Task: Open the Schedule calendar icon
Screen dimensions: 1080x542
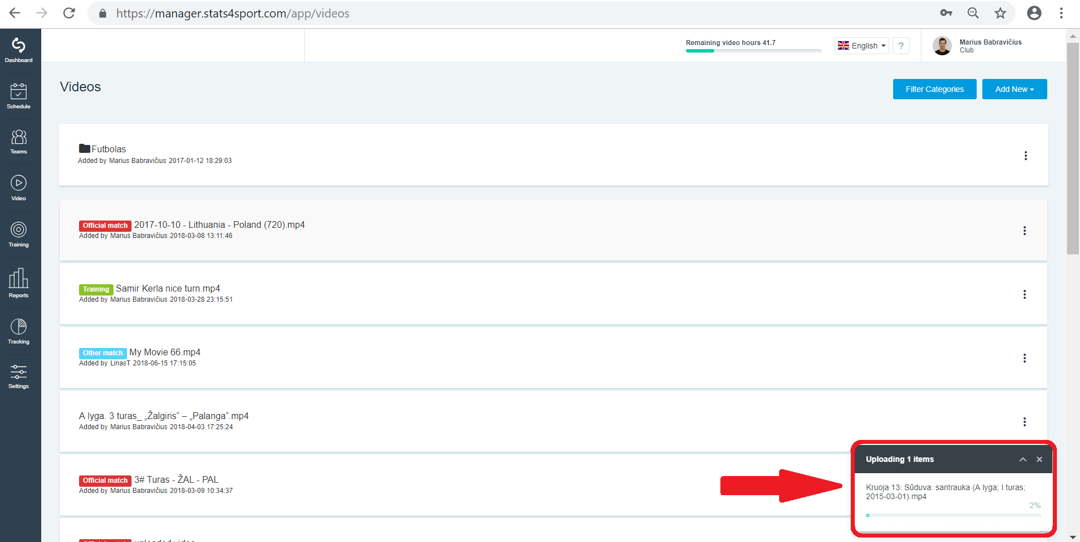Action: 19,91
